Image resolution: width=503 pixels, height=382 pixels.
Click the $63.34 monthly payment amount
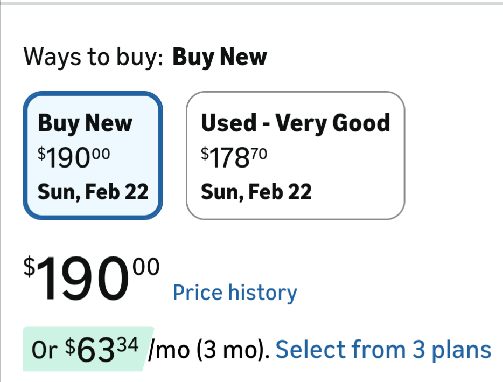click(105, 349)
